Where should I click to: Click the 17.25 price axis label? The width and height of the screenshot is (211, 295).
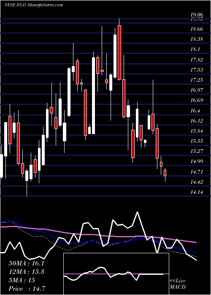[x=197, y=80]
